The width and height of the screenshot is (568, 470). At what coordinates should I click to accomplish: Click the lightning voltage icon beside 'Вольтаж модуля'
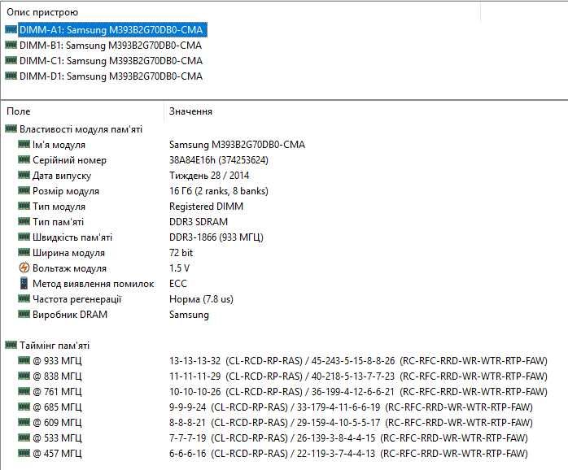24,268
